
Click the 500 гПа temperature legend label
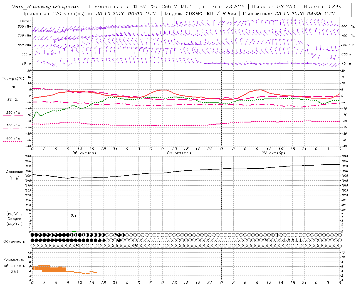(13, 138)
